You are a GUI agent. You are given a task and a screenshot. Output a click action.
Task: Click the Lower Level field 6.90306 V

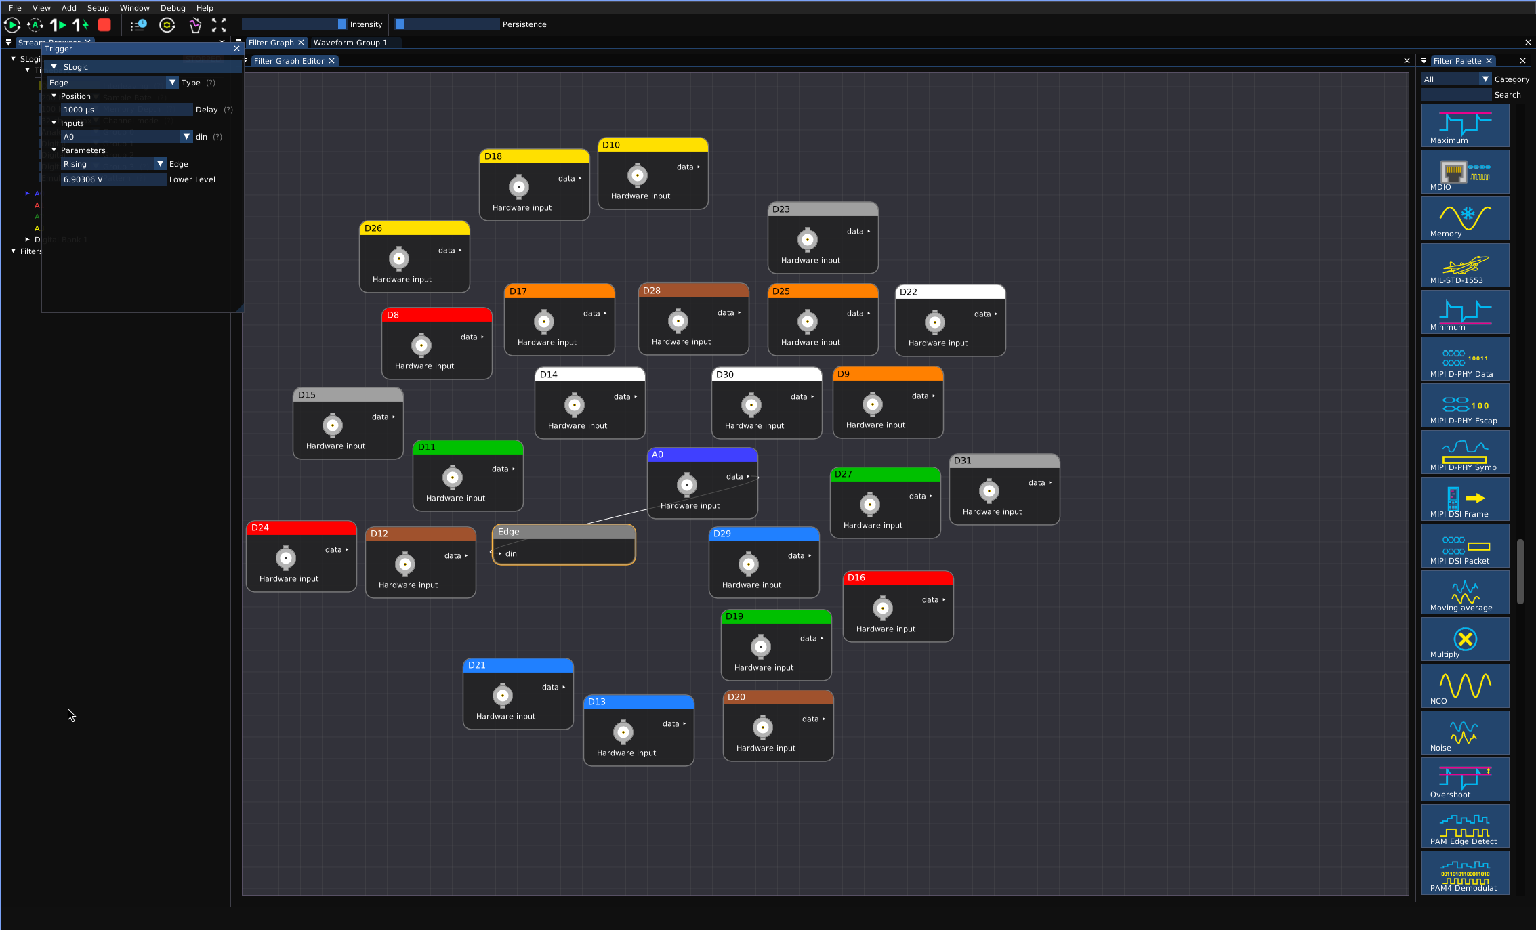pos(113,179)
